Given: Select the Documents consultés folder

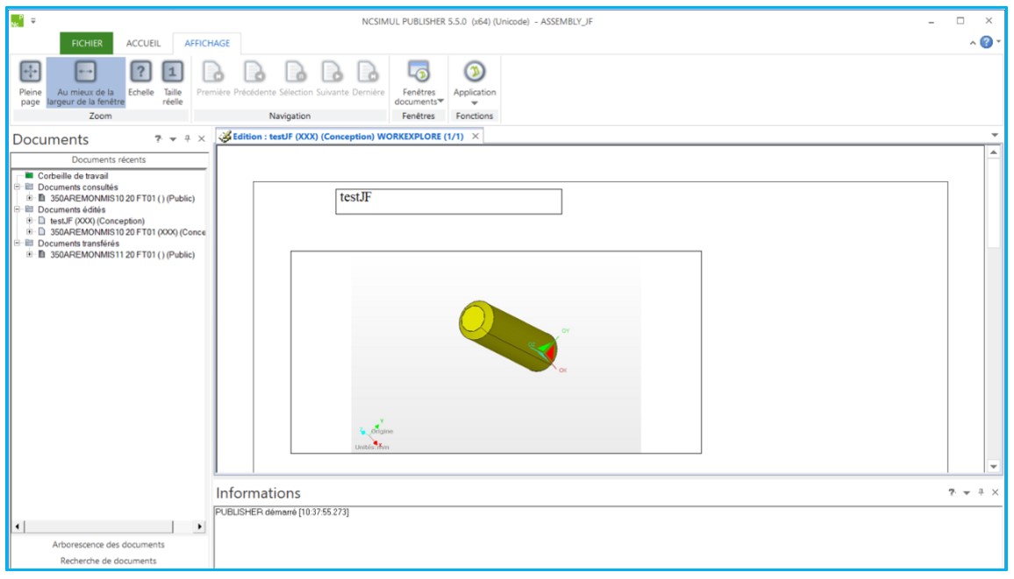Looking at the screenshot, I should [77, 187].
